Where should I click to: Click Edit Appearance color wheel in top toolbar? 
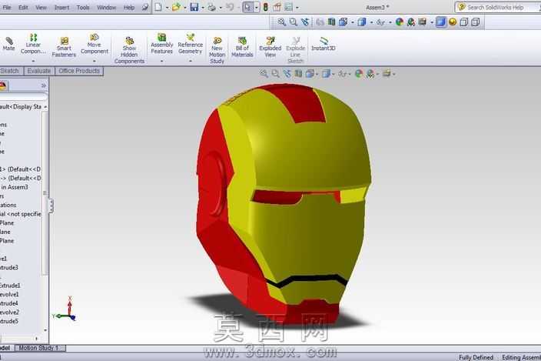point(400,22)
